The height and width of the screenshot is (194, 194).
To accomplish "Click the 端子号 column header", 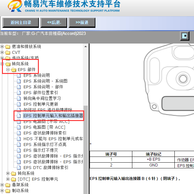I will (x=111, y=154).
